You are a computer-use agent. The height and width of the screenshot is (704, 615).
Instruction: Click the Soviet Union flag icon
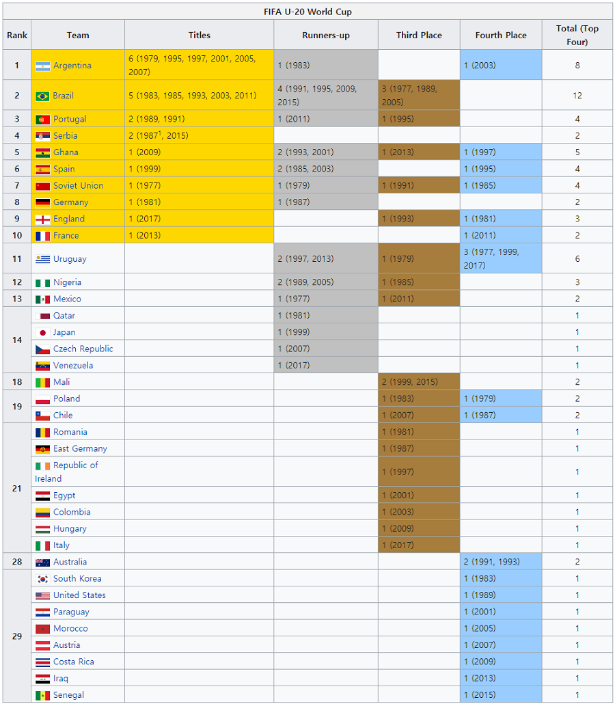pyautogui.click(x=42, y=186)
